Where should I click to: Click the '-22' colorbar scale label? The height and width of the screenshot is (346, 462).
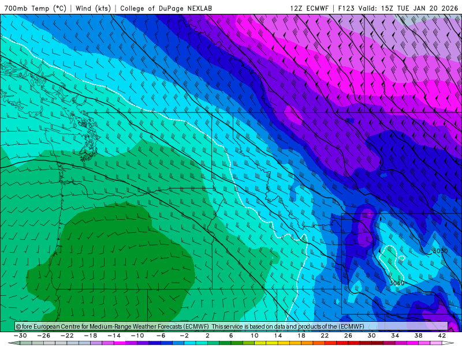[x=67, y=336]
